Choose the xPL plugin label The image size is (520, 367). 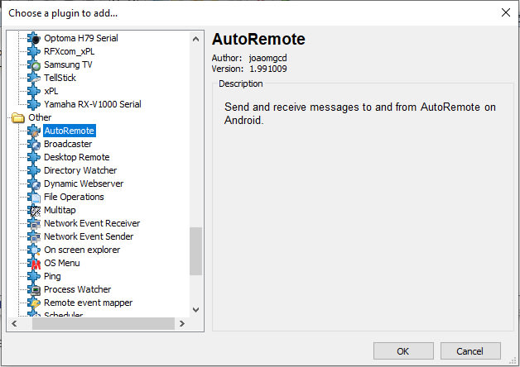point(51,91)
